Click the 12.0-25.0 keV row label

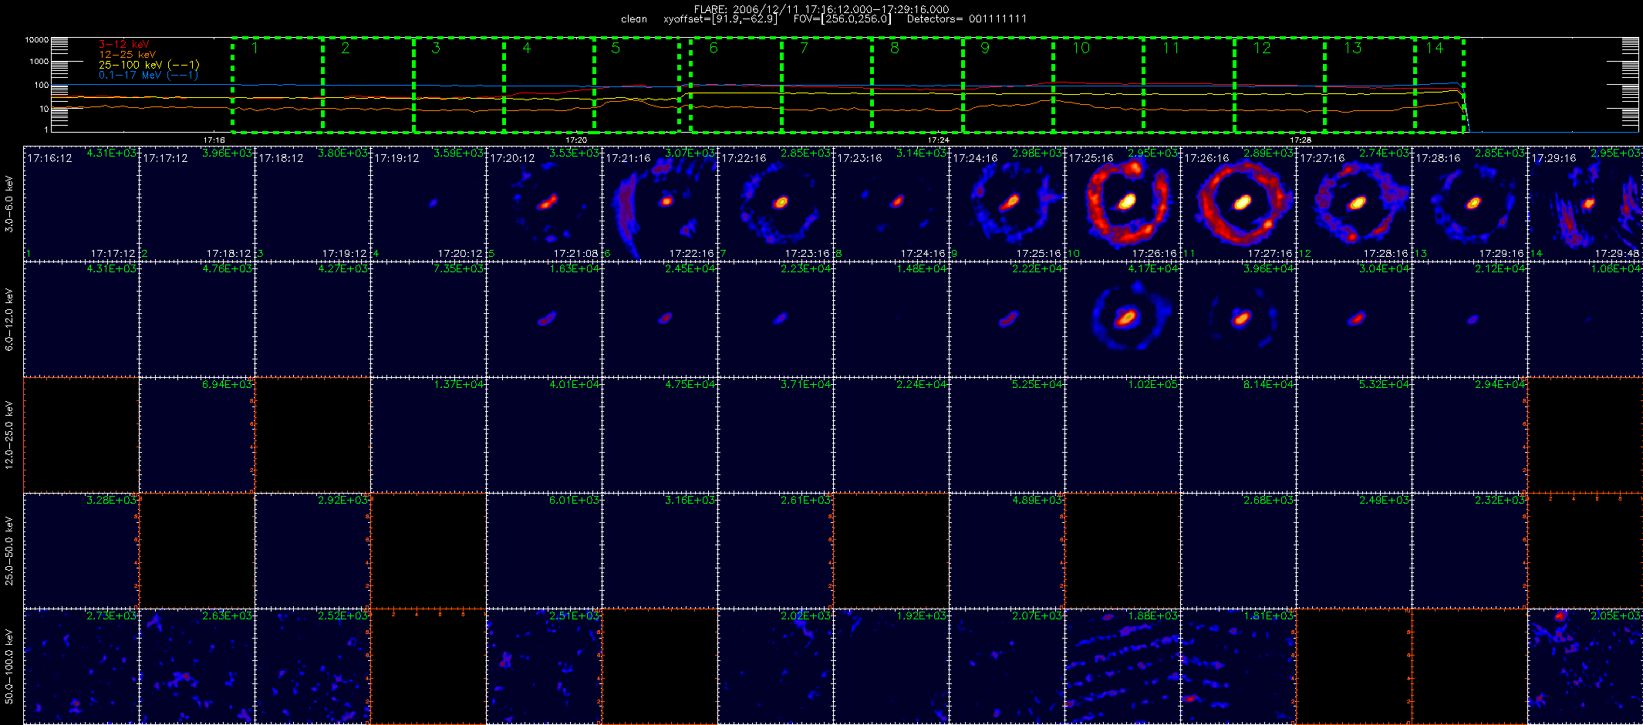pos(9,435)
